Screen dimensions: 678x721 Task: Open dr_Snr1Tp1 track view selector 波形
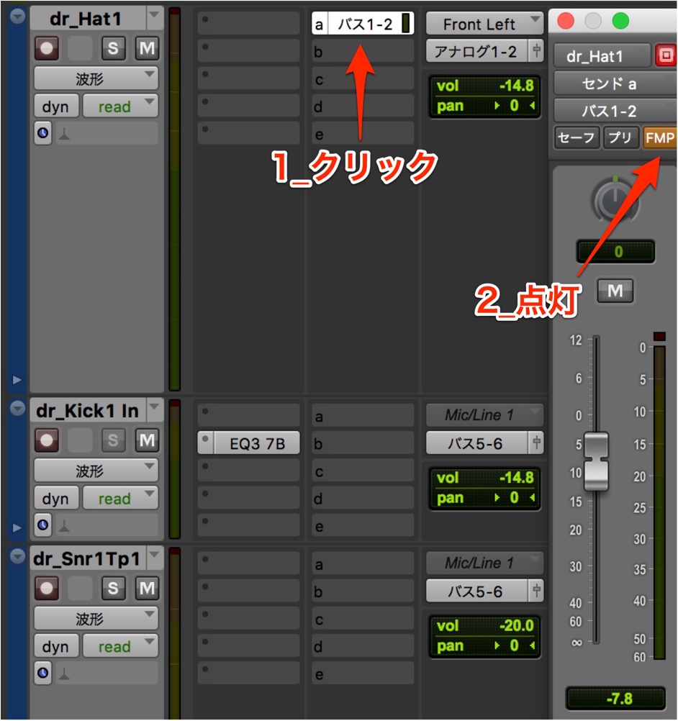click(96, 618)
